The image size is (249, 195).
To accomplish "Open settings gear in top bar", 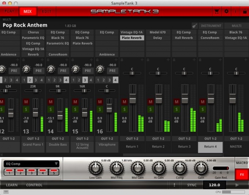I will point(226,11).
